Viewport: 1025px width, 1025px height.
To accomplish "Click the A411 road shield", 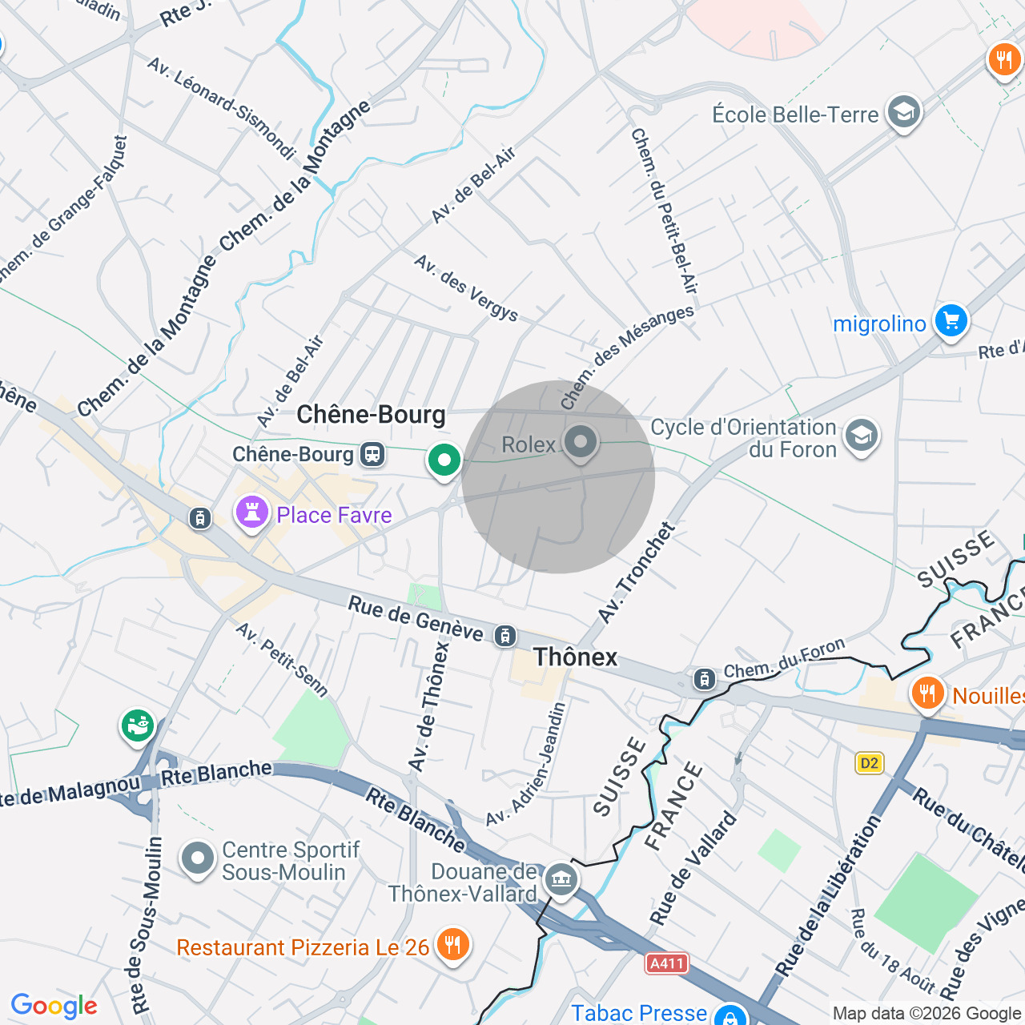I will (666, 963).
